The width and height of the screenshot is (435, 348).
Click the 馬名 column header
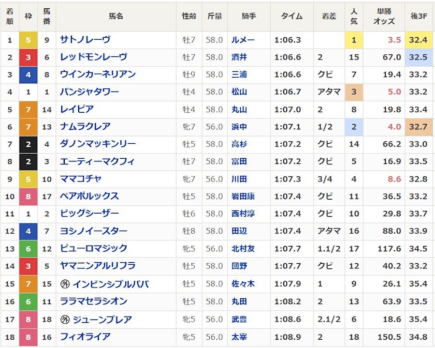tap(115, 17)
